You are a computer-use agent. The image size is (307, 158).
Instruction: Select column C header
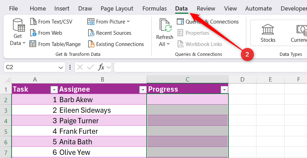188,79
